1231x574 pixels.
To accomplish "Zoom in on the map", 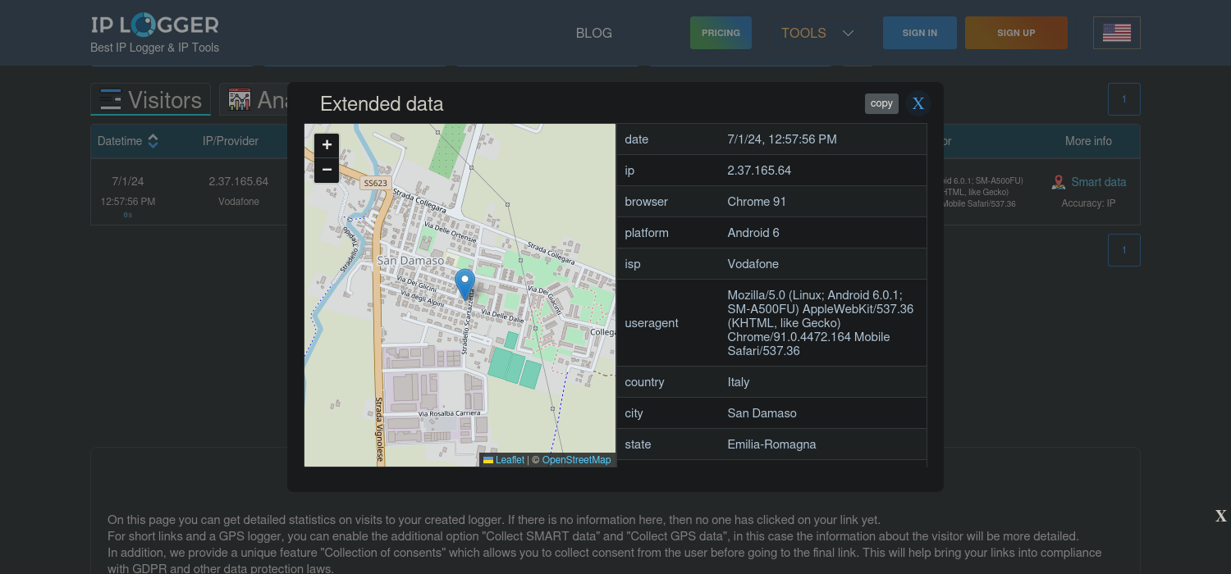I will 327,145.
